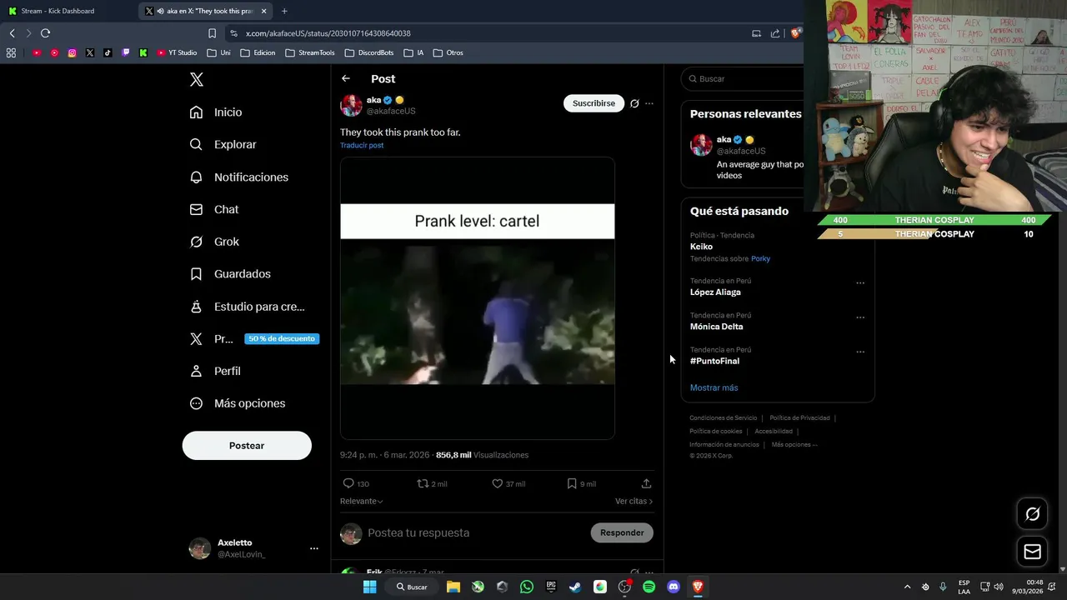Open Mónica Delta more options dots
1067x600 pixels.
coord(860,317)
